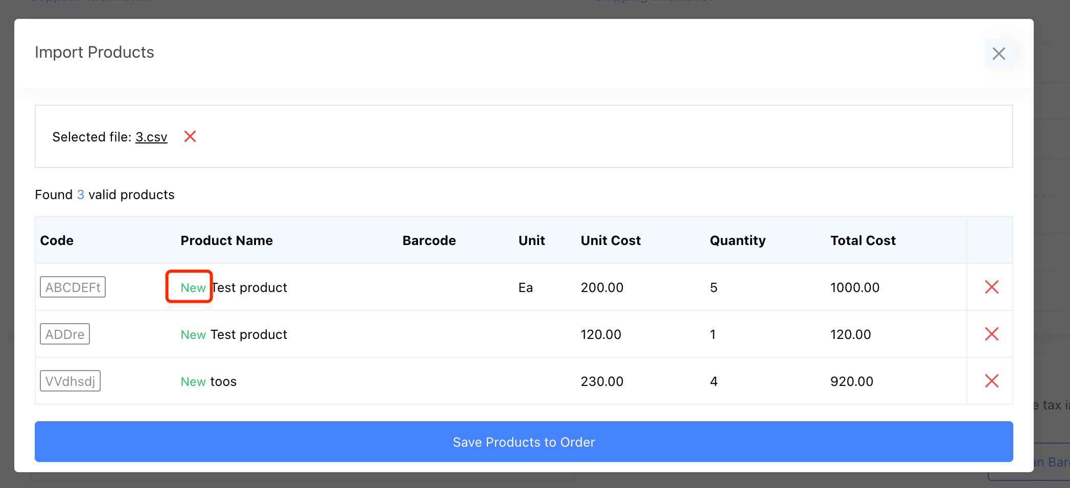Remove the VVdhsdj product row

[x=991, y=381]
